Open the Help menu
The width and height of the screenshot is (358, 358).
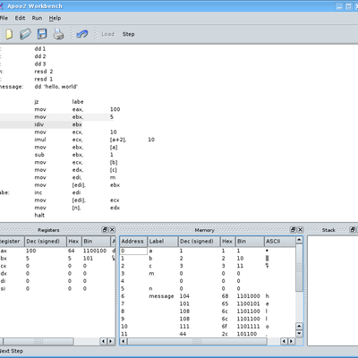pyautogui.click(x=55, y=18)
